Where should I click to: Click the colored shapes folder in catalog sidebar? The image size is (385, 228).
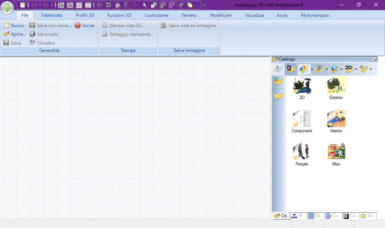[279, 81]
